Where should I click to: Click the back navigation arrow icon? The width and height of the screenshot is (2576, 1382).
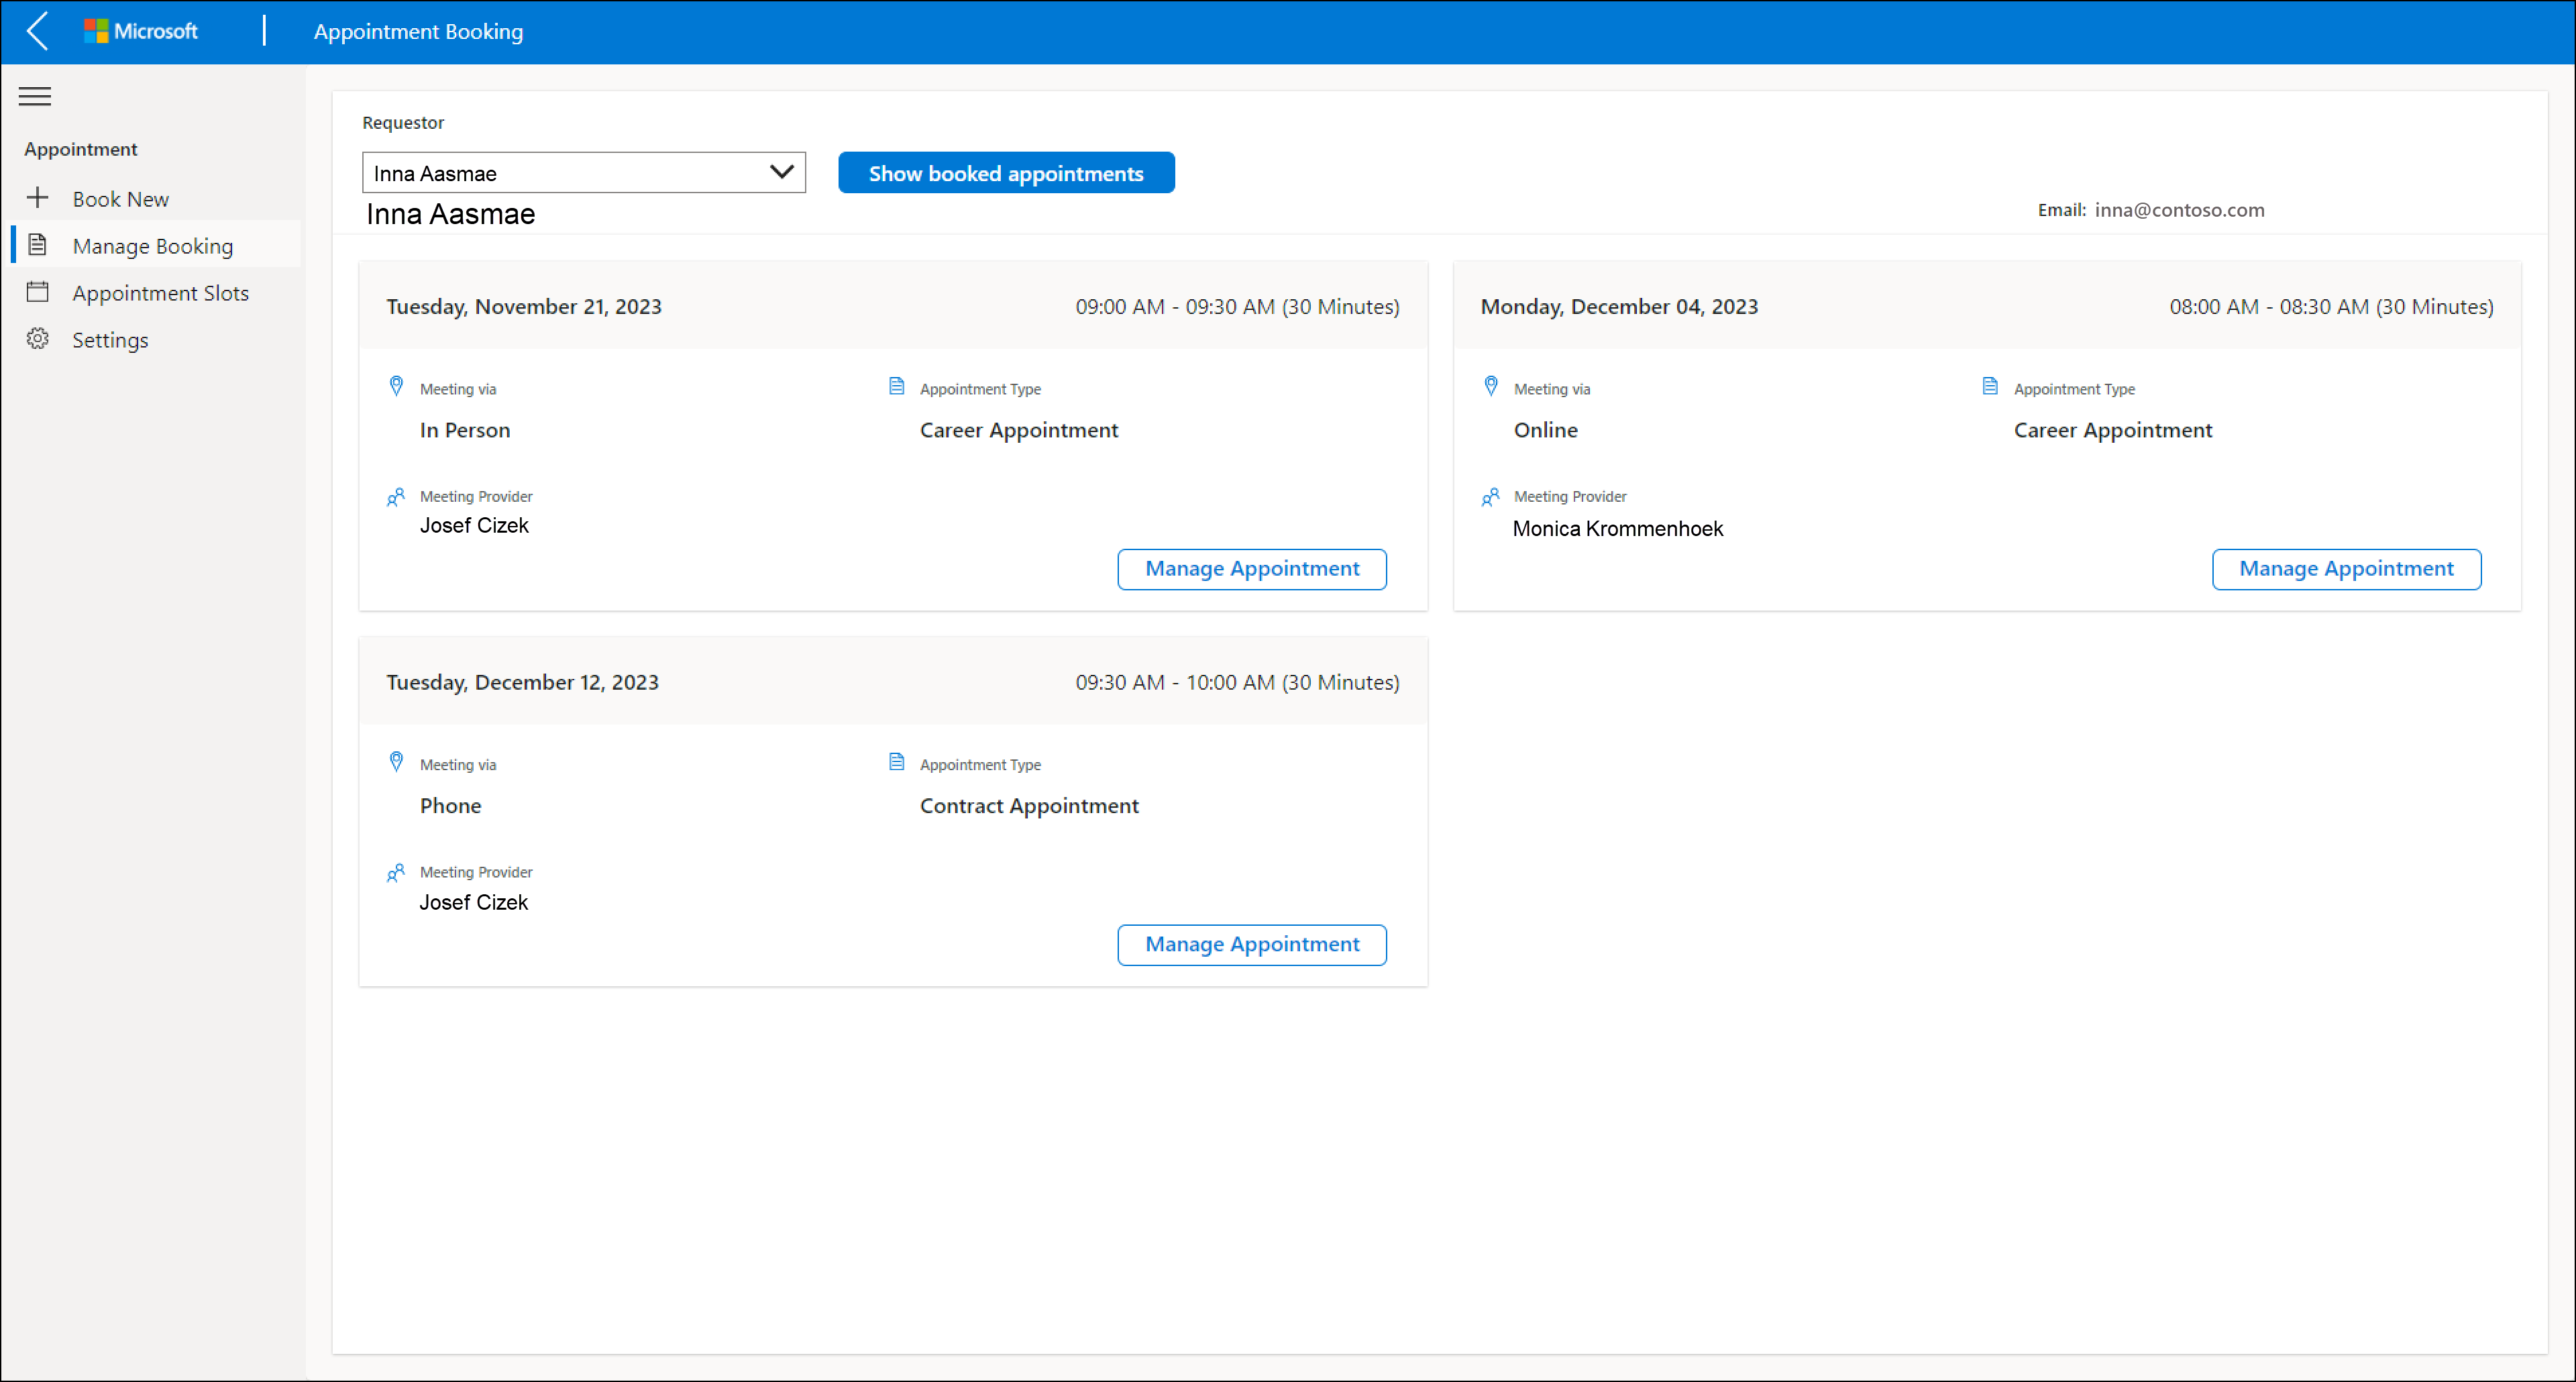tap(38, 31)
